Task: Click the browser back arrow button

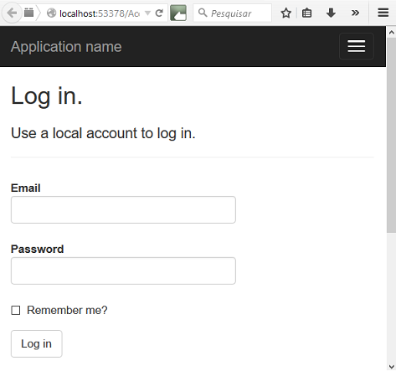Action: tap(12, 13)
